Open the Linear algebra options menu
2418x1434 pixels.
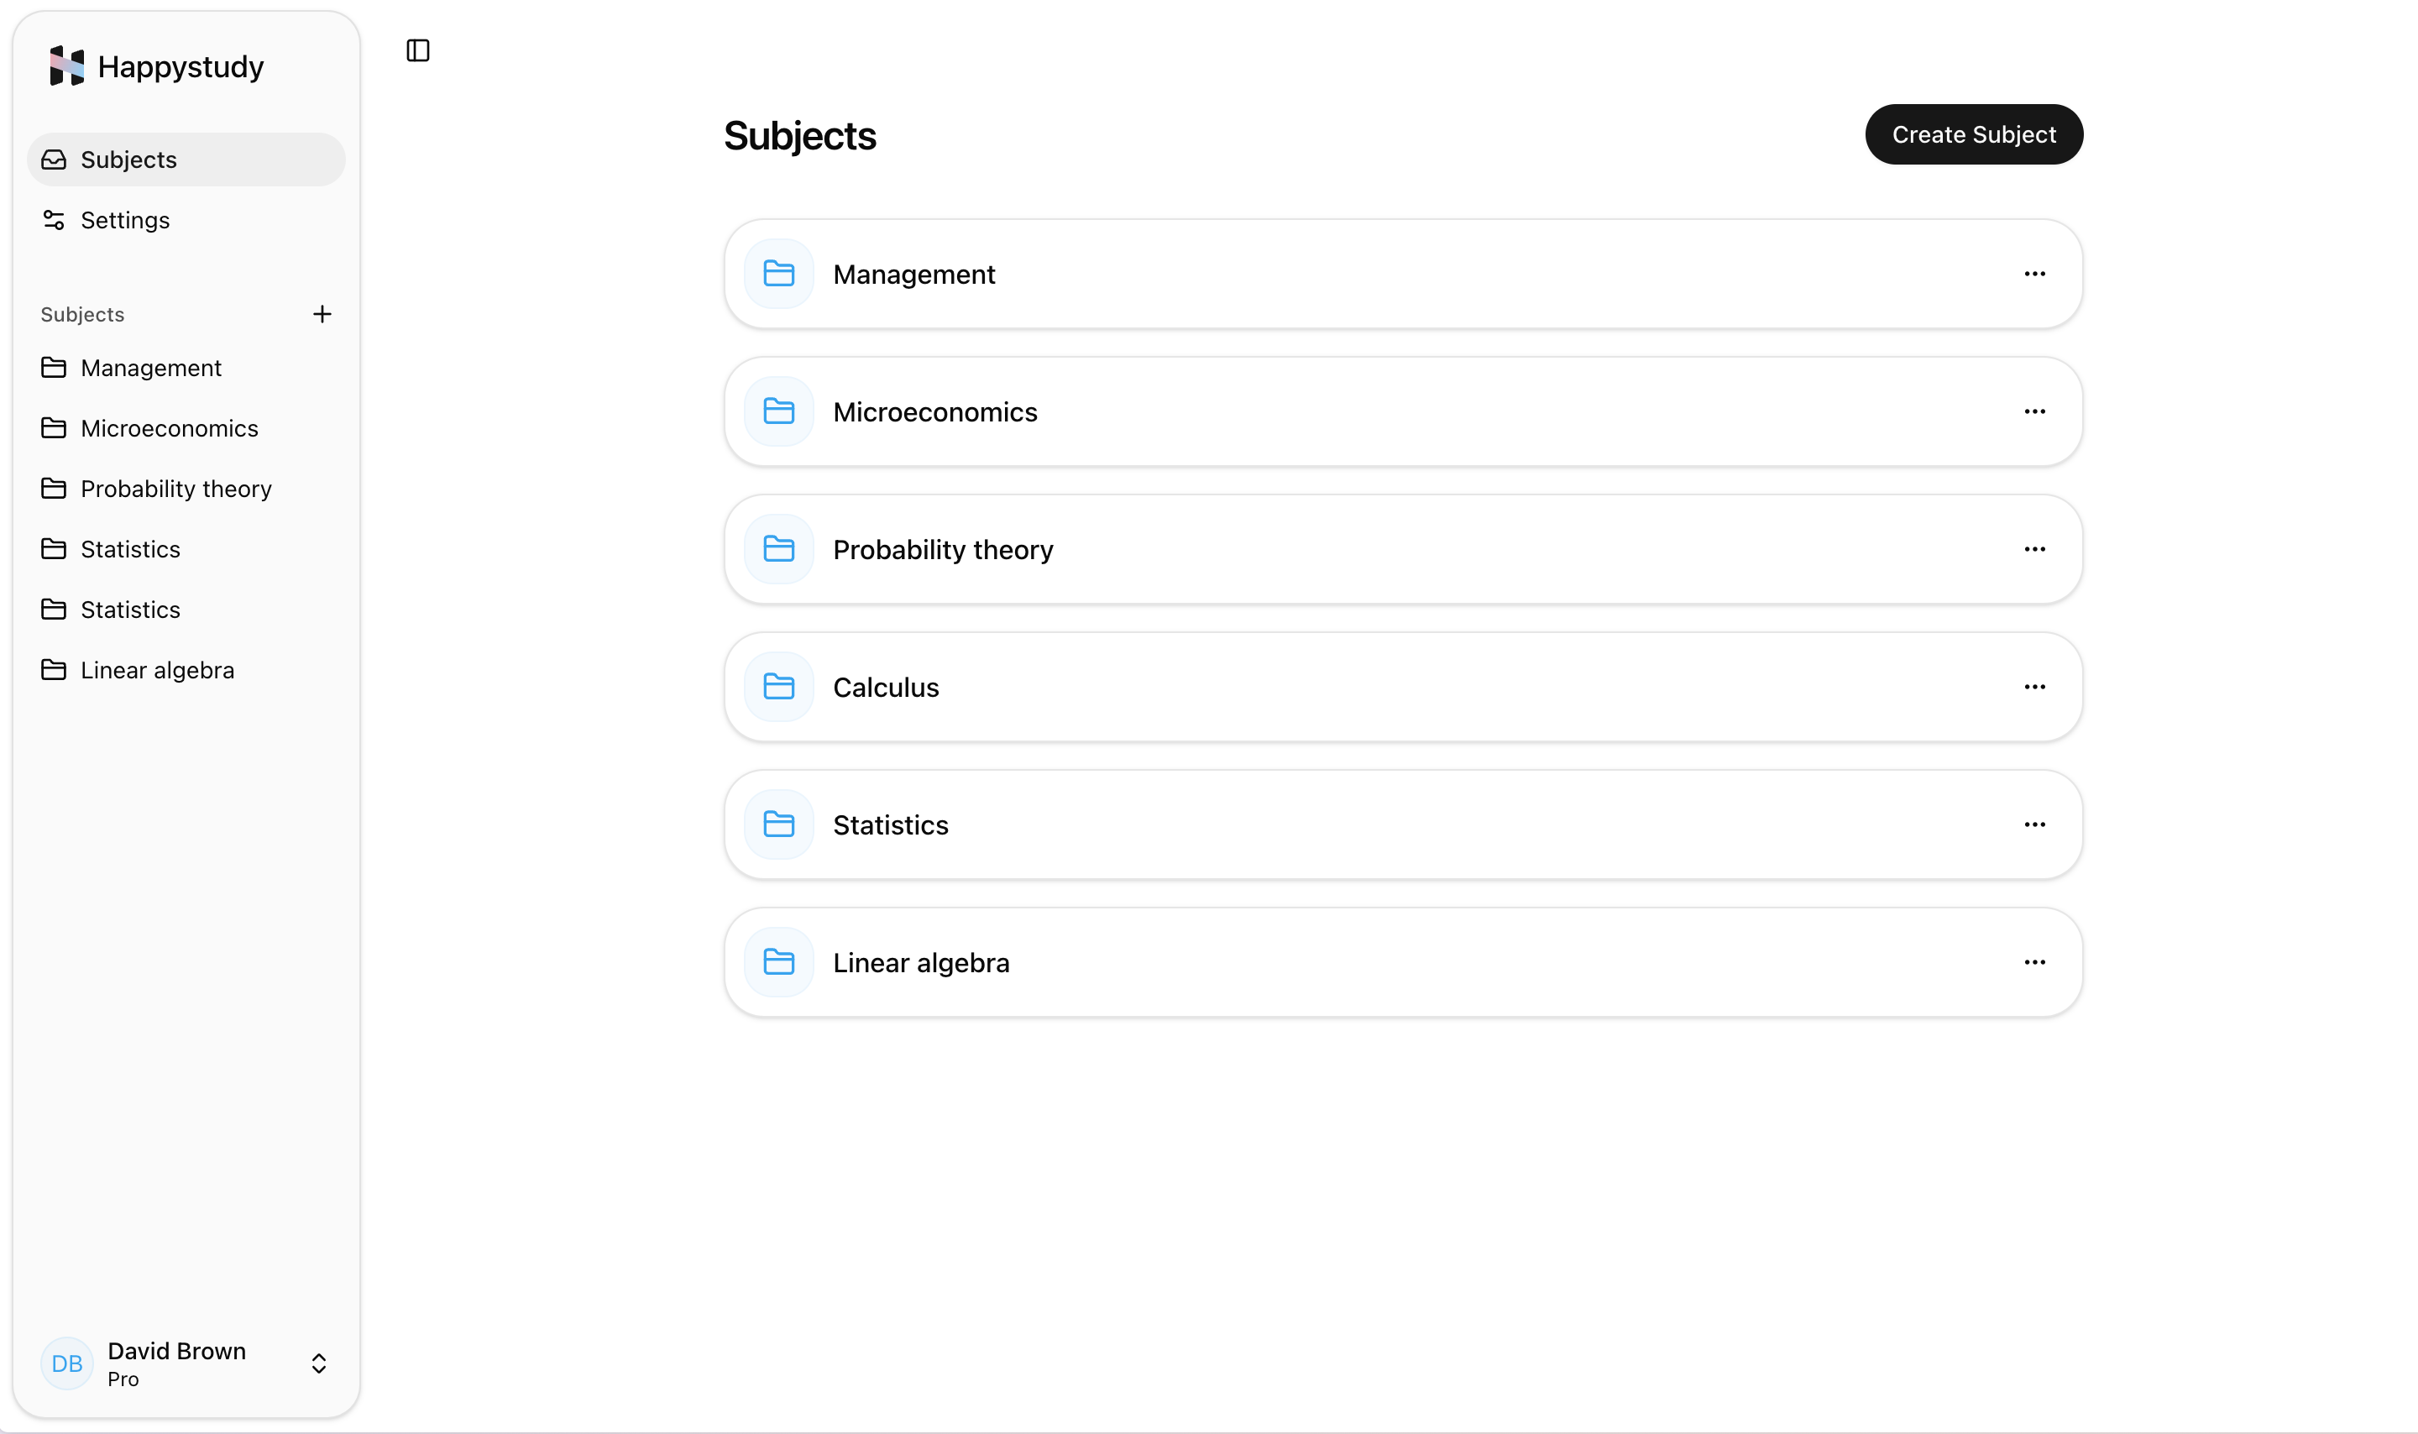(x=2034, y=960)
